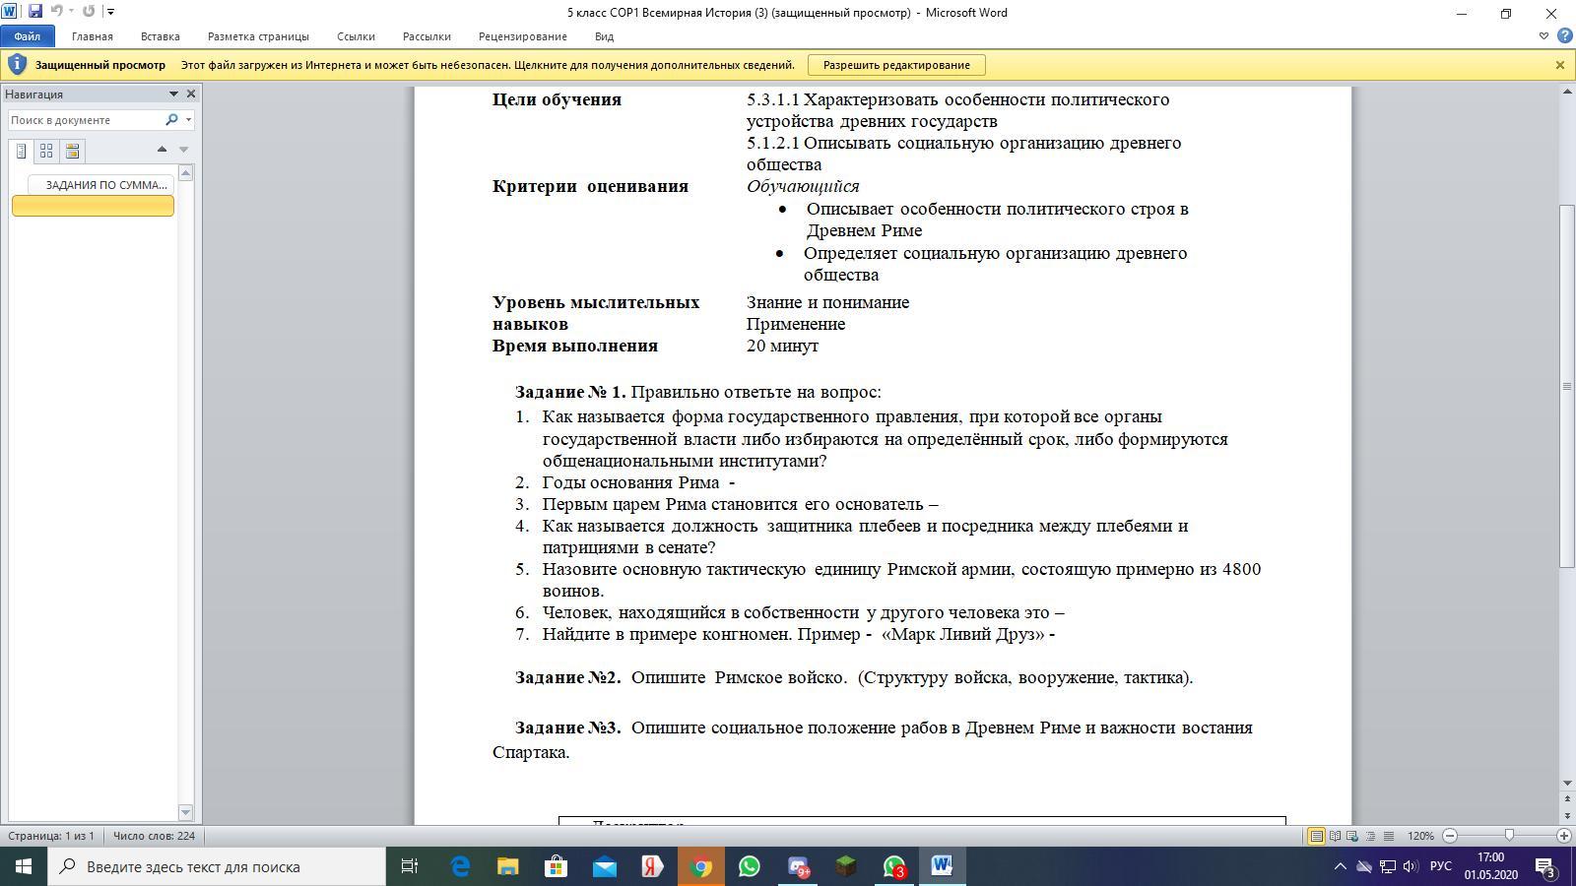Click the Undo arrow icon
Viewport: 1576px width, 886px height.
point(56,12)
